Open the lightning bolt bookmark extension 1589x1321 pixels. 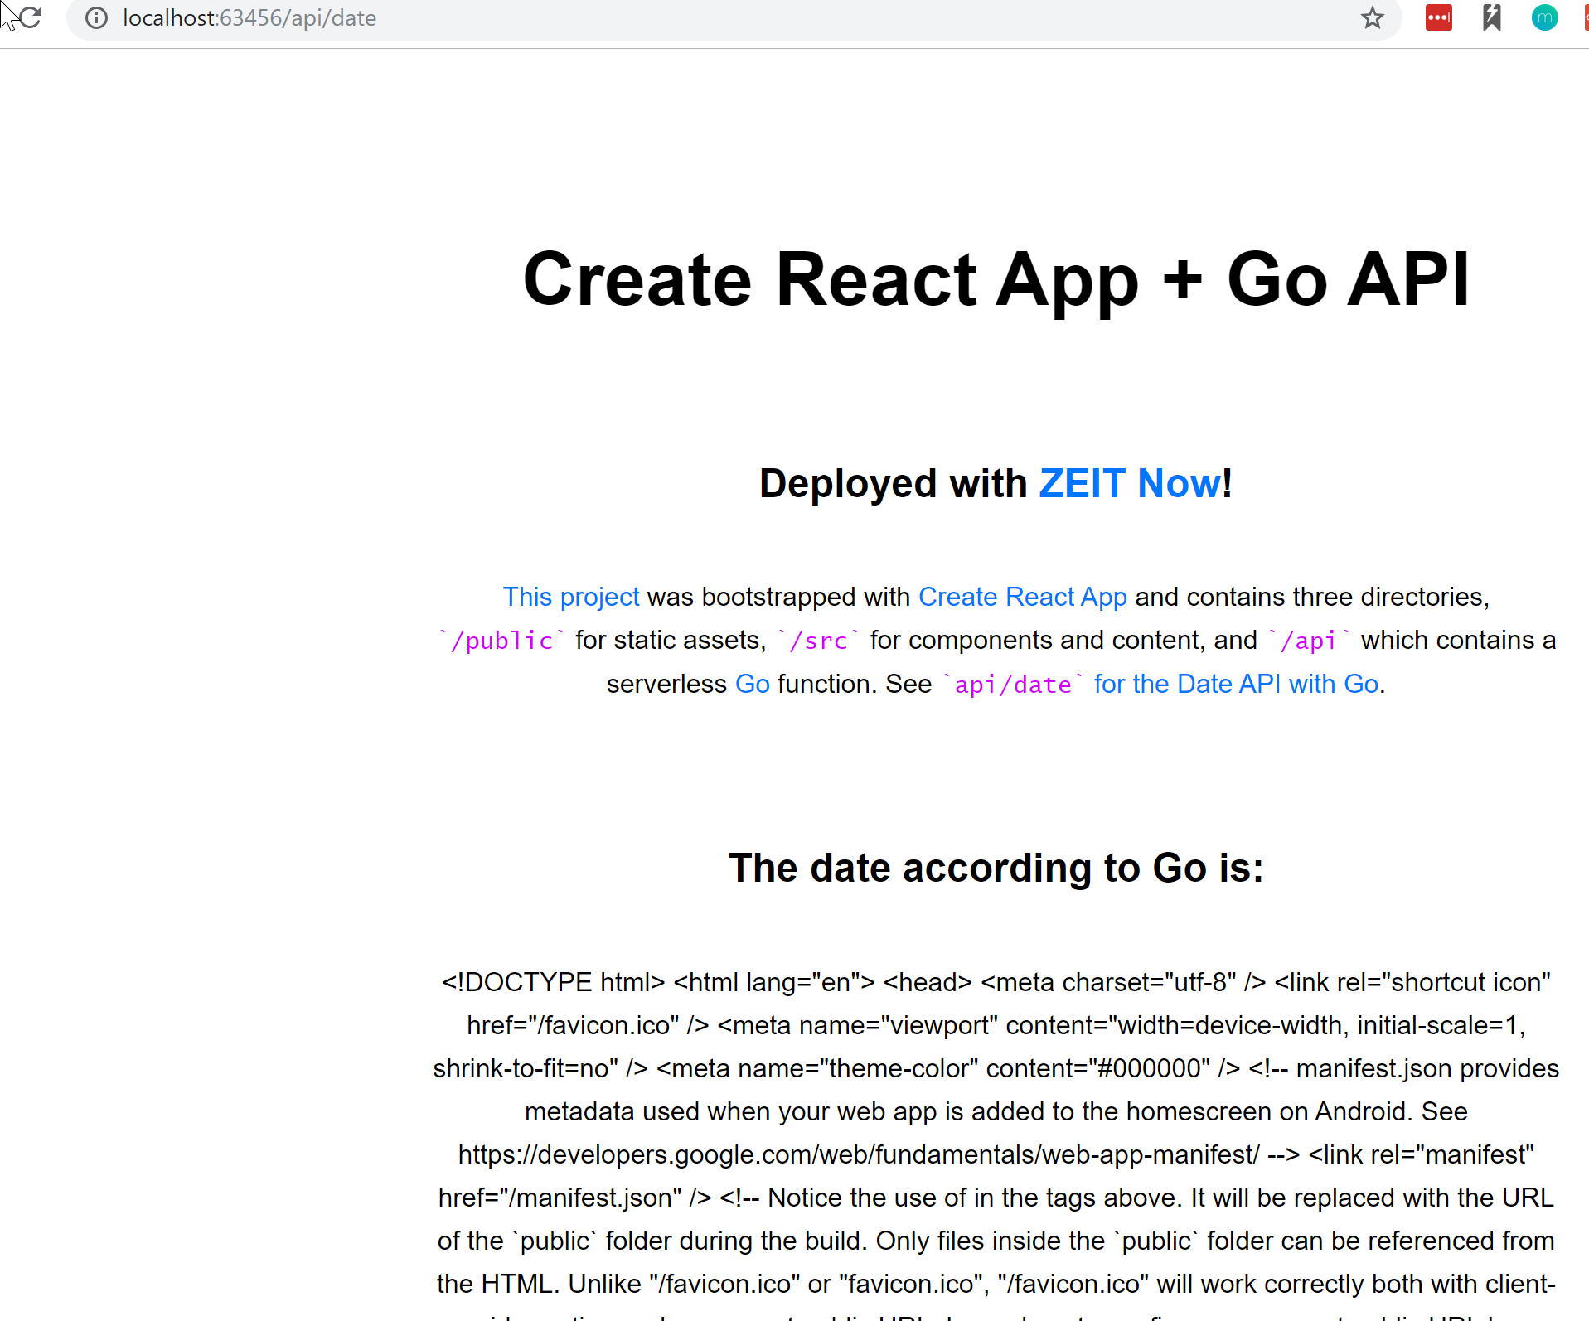(x=1492, y=18)
